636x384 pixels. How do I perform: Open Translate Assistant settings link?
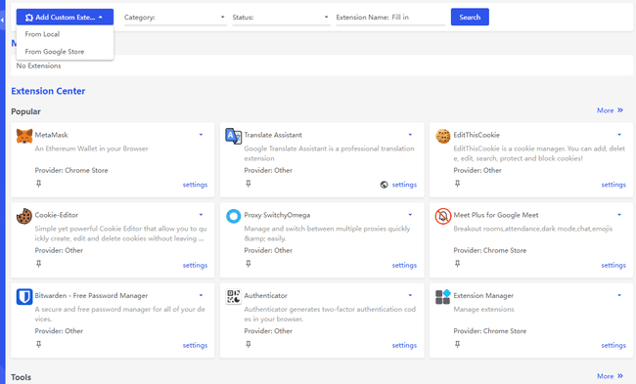(404, 185)
